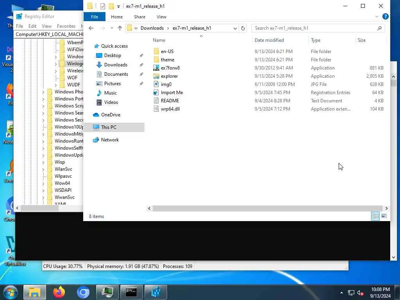
Task: Click Registry Editor horizontal scrollbar
Action: point(40,208)
